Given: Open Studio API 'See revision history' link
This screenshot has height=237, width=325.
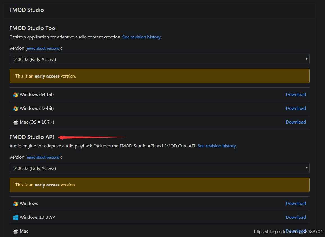Looking at the screenshot, I should 217,146.
